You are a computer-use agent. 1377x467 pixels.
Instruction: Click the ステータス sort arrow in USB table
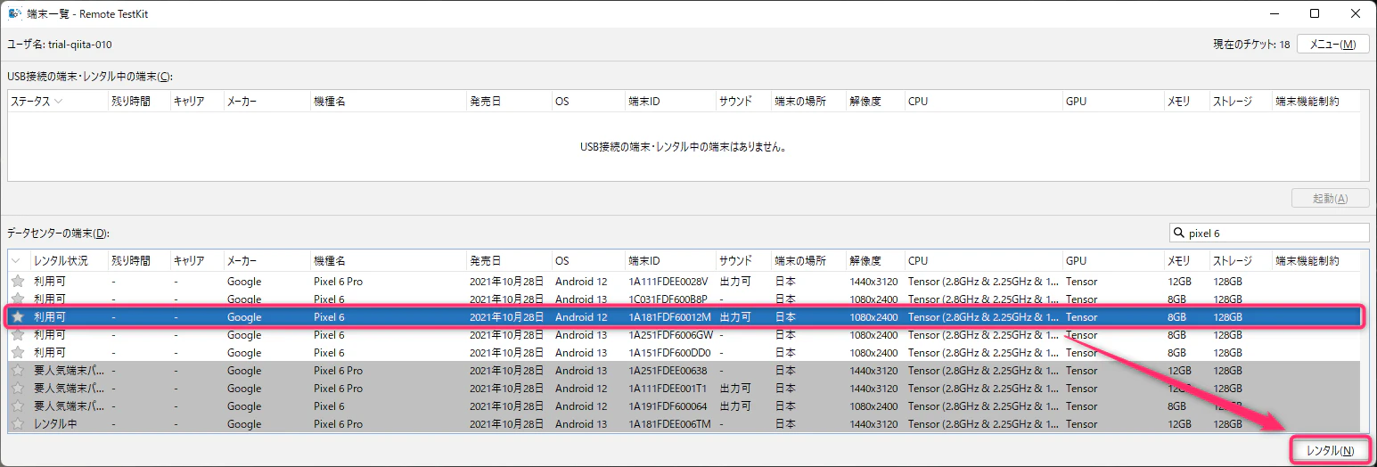58,102
